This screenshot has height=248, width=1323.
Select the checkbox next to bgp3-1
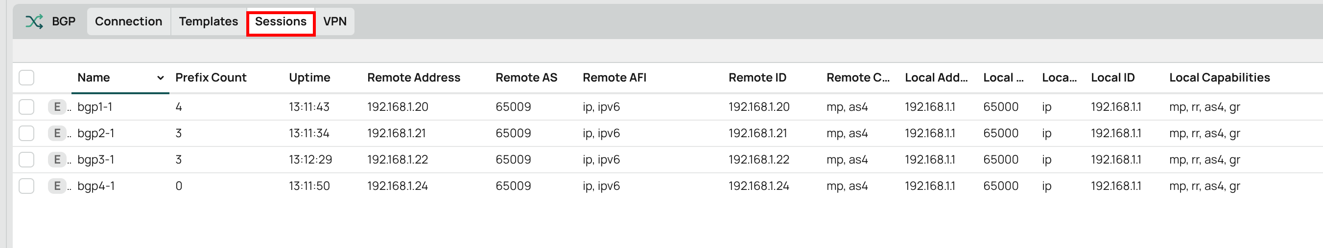(x=26, y=160)
